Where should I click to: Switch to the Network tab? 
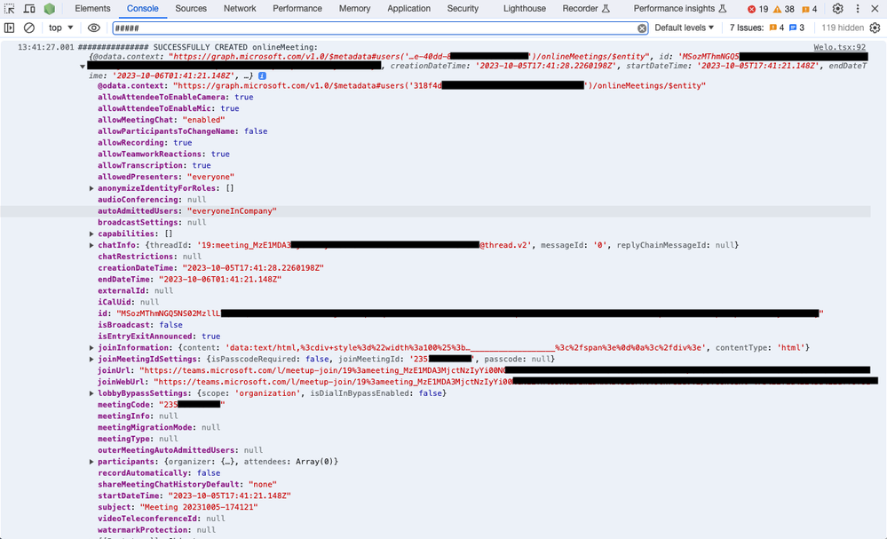click(240, 9)
